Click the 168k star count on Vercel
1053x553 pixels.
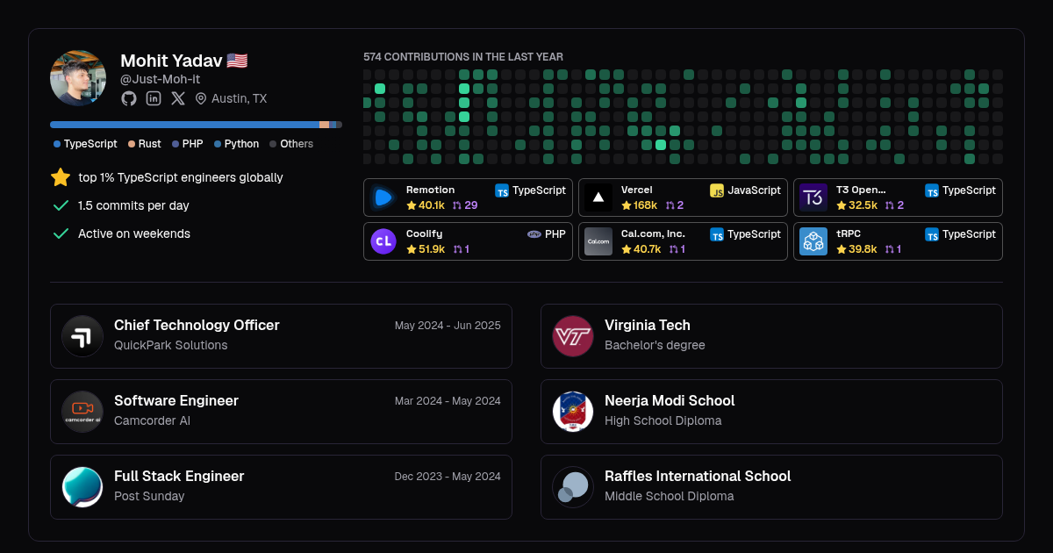click(x=645, y=205)
